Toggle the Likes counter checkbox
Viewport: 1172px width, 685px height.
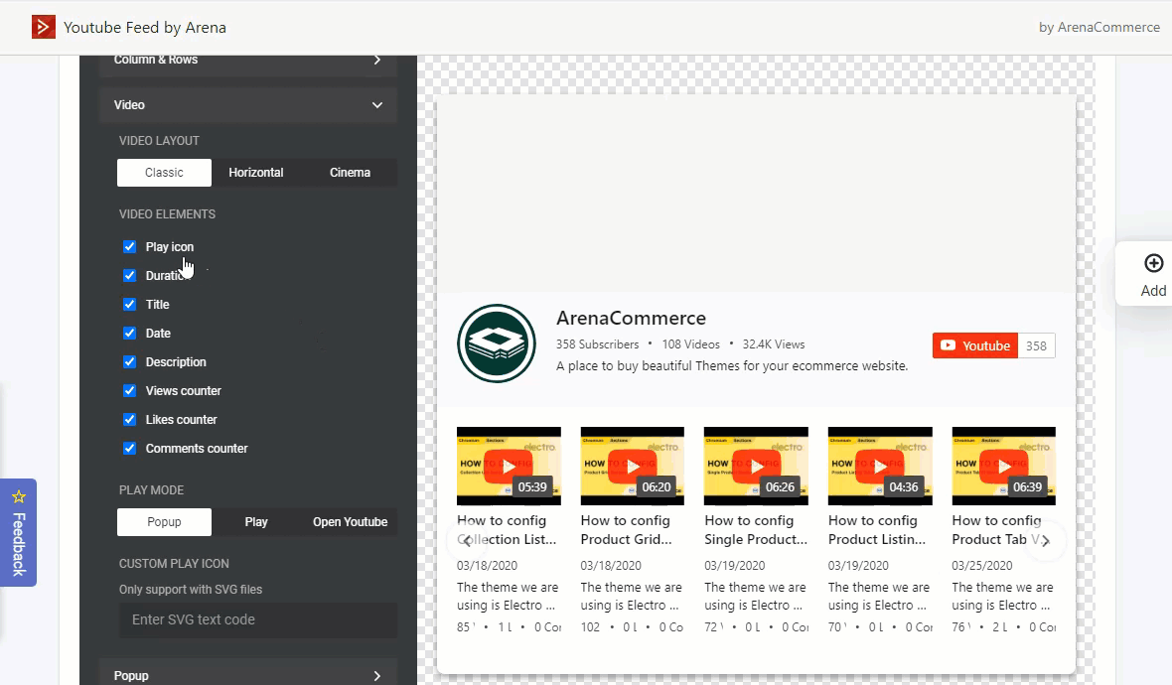129,419
